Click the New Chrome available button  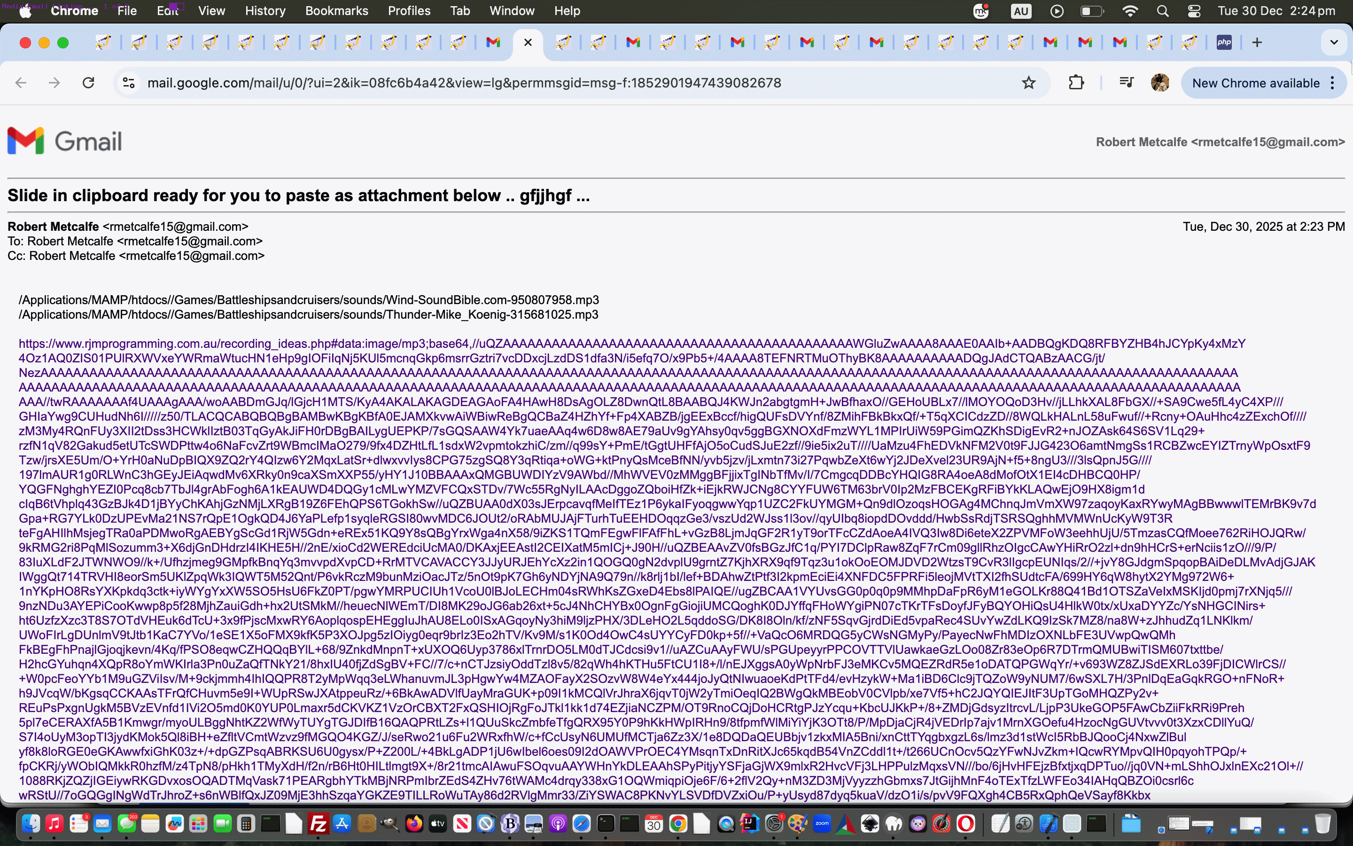(1255, 83)
